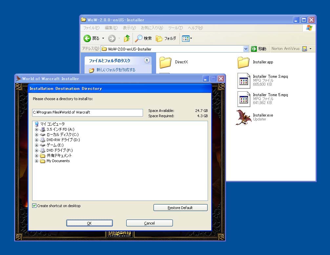Open the DirectX folder

[x=165, y=62]
